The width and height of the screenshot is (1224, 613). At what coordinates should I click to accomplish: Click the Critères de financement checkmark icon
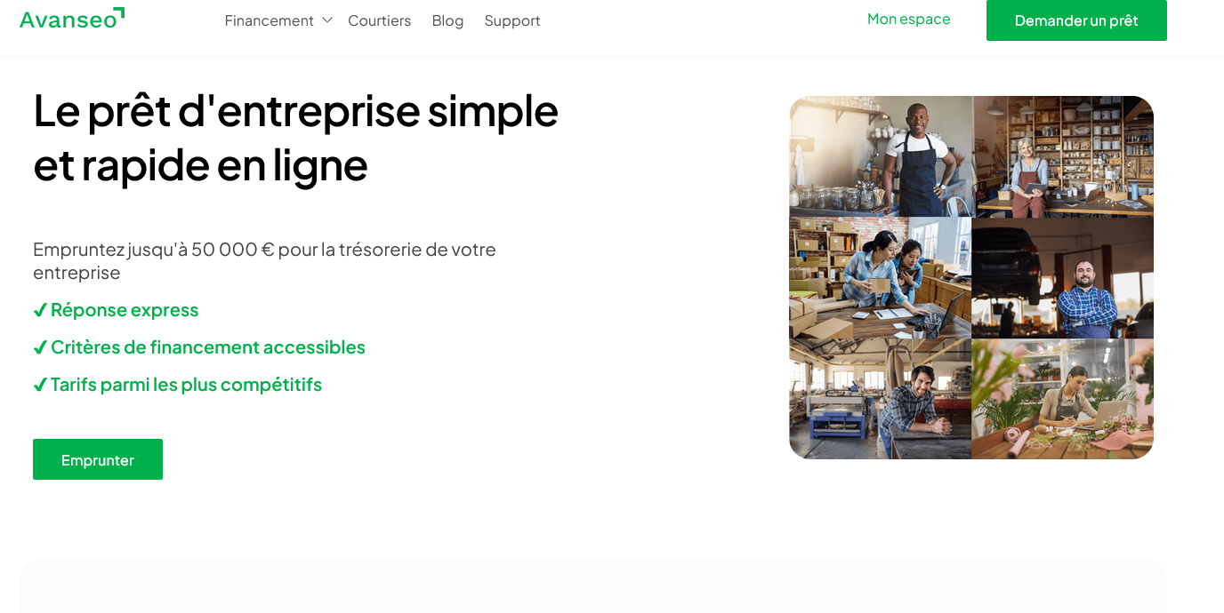(40, 347)
